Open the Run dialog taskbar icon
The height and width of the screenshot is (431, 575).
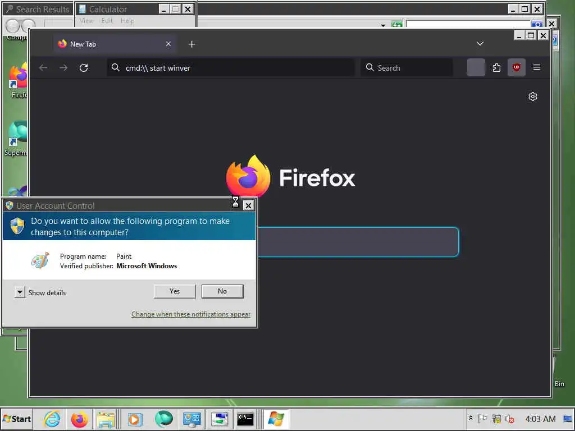pyautogui.click(x=220, y=419)
